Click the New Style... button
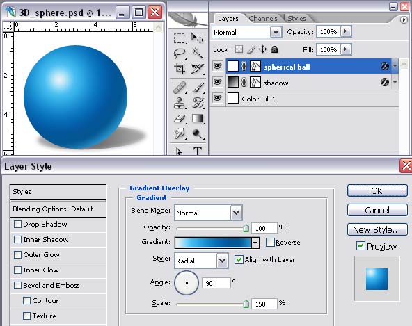 click(x=377, y=229)
